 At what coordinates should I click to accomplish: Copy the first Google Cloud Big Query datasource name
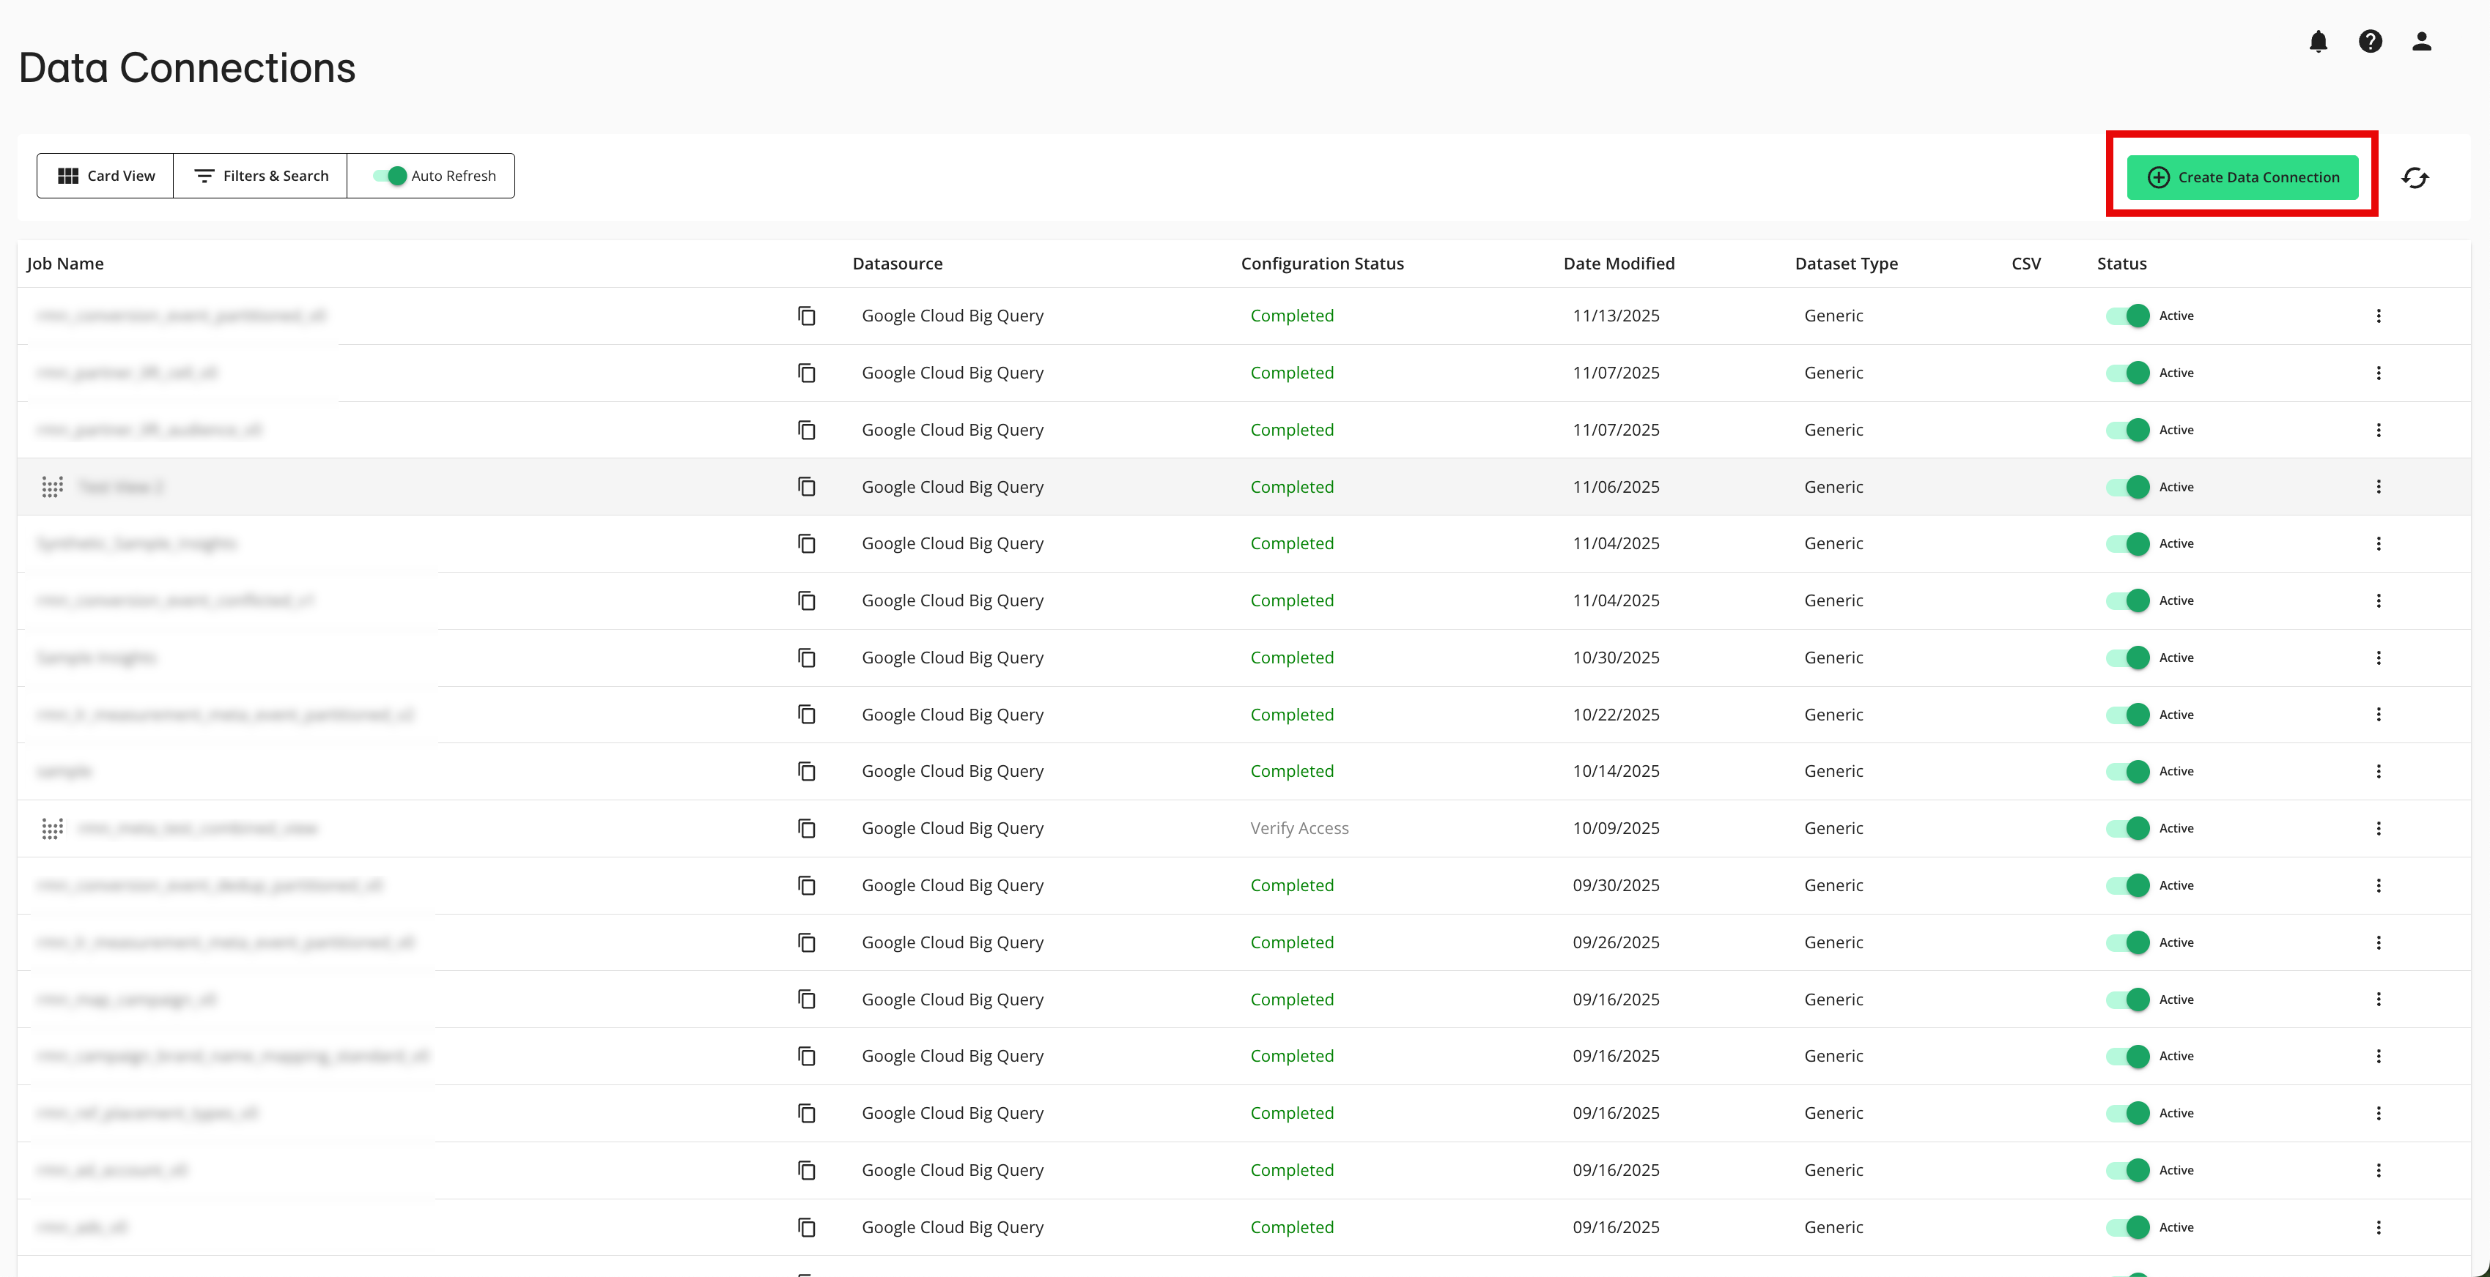click(x=807, y=316)
